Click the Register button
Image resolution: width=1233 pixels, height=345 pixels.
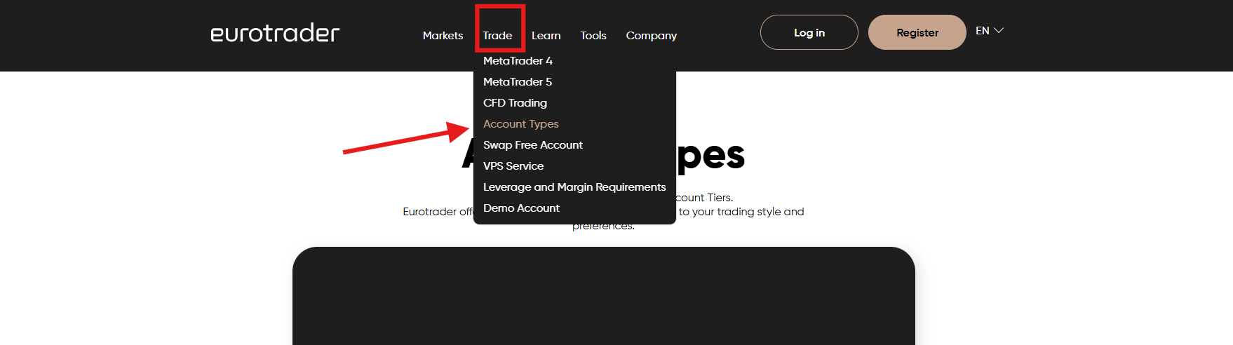(917, 32)
